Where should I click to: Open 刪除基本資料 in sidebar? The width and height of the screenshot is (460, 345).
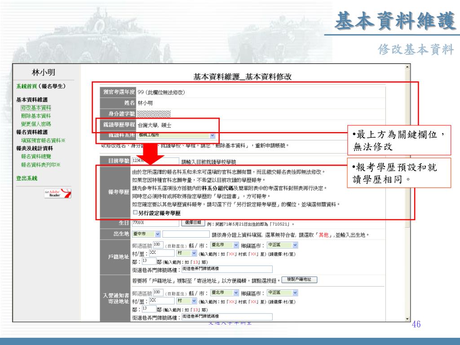tap(36, 116)
